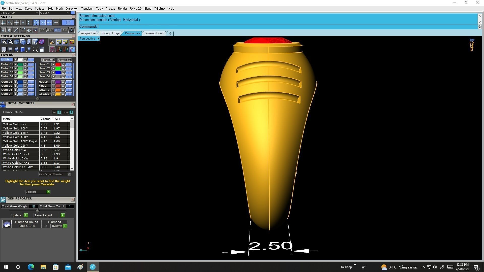Click the grid snap icon beside 1.0
484x272 pixels.
point(71,30)
